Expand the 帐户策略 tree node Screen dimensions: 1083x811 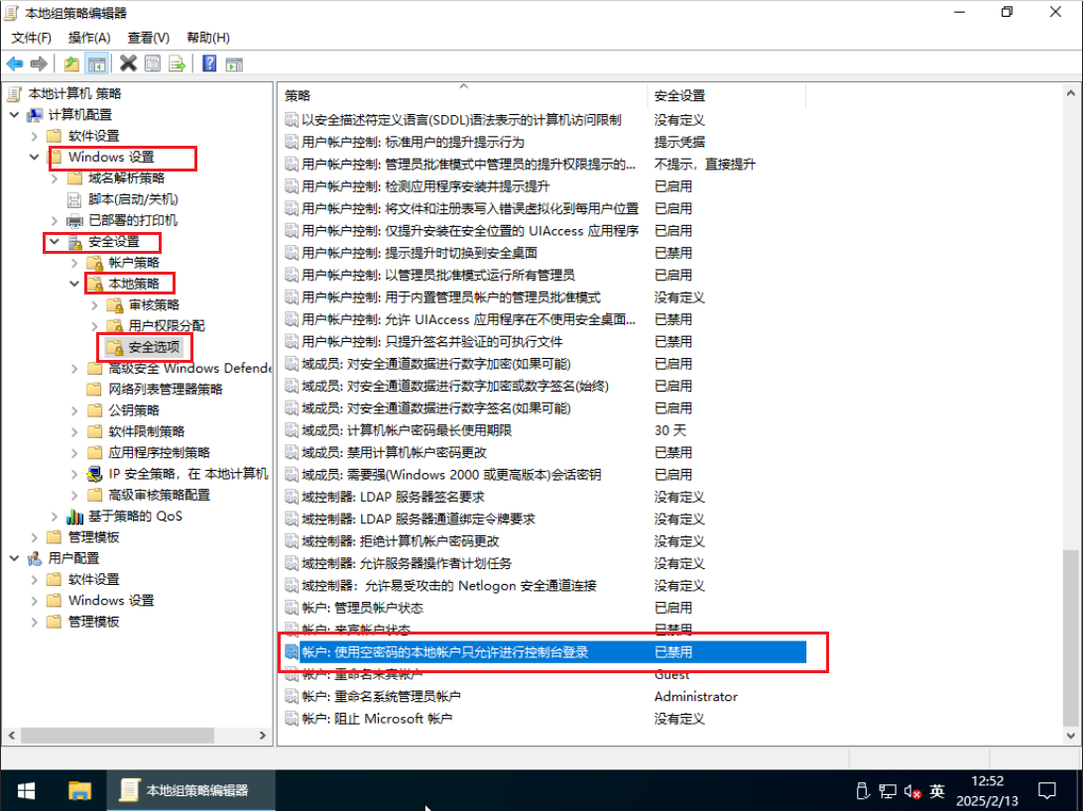click(75, 263)
